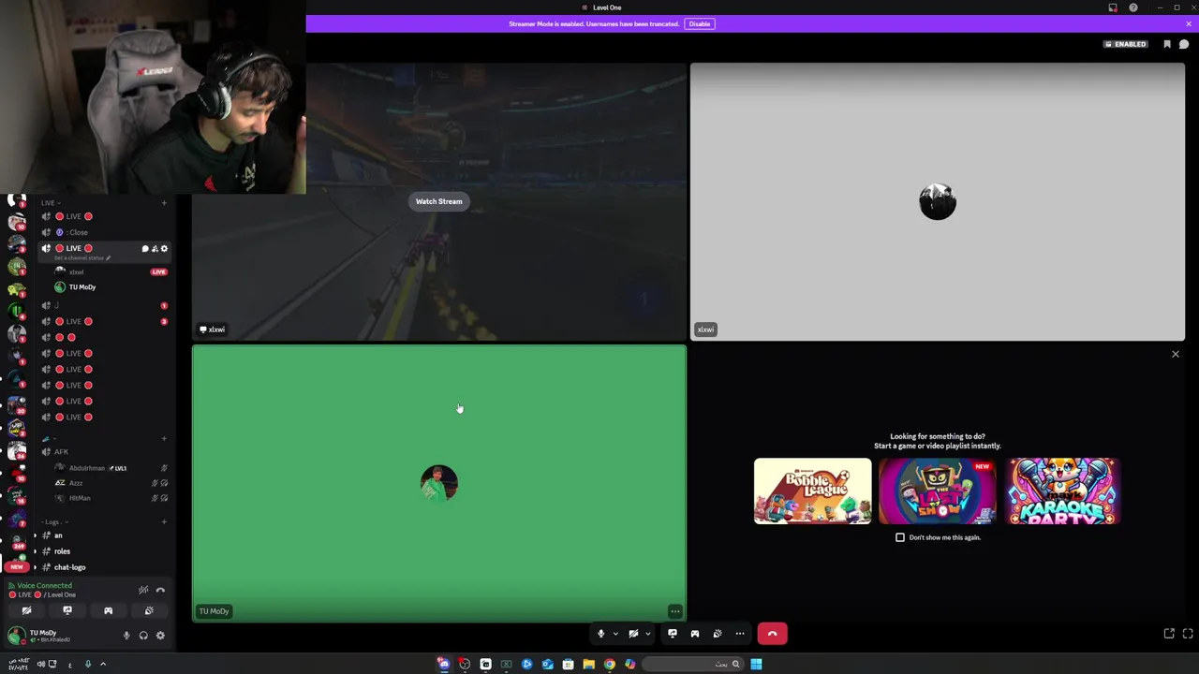Click the Windows Start button
The image size is (1199, 674).
(x=756, y=665)
